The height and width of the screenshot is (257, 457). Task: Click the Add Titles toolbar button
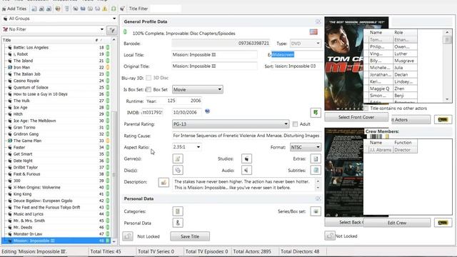pyautogui.click(x=14, y=9)
